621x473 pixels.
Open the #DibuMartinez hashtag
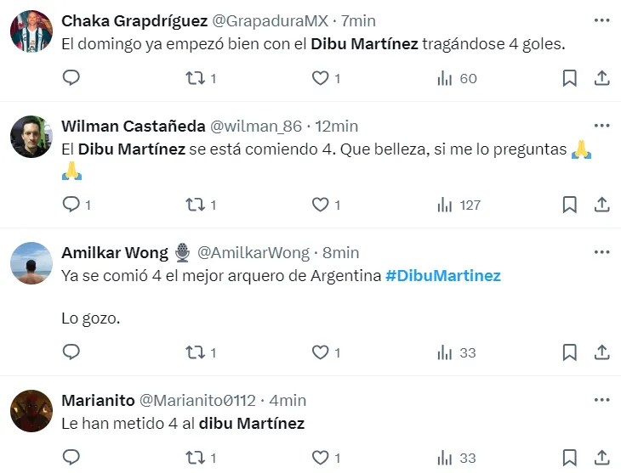click(442, 275)
